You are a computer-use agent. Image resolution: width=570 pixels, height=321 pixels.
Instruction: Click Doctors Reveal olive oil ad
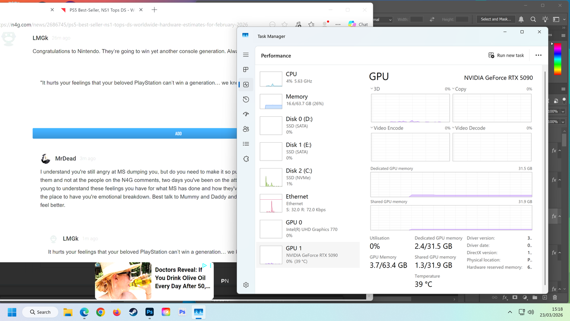pos(154,281)
